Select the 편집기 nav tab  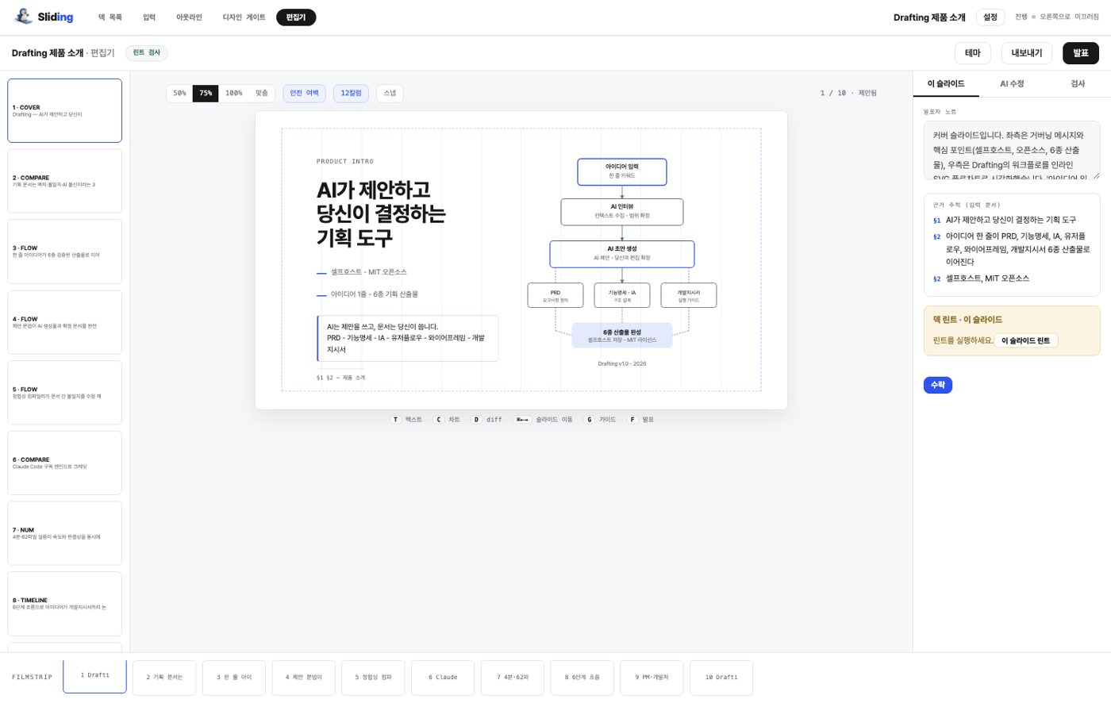point(296,17)
